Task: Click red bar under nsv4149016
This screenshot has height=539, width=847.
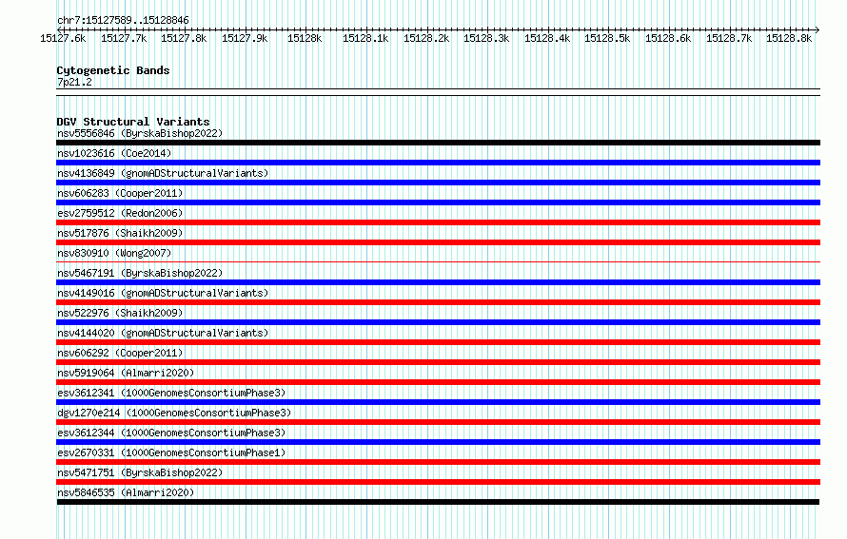Action: [x=438, y=302]
